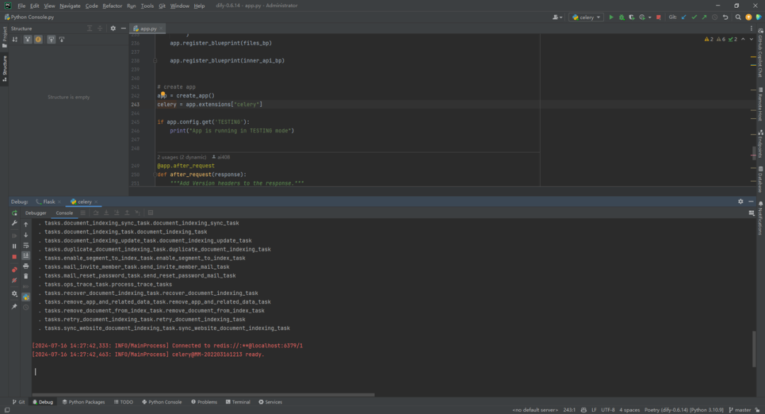Click the Rerun celery icon in the debug panel
Image resolution: width=765 pixels, height=414 pixels.
click(14, 212)
